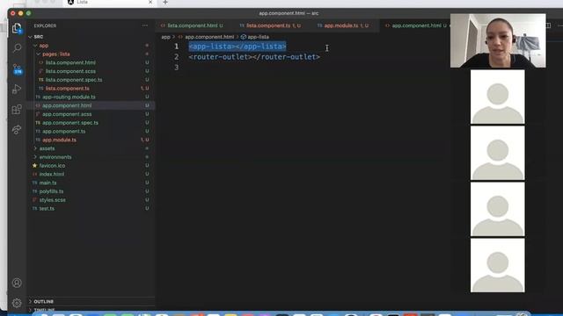Viewport: 563px width, 316px height.
Task: Open the Extensions view
Action: 17,109
